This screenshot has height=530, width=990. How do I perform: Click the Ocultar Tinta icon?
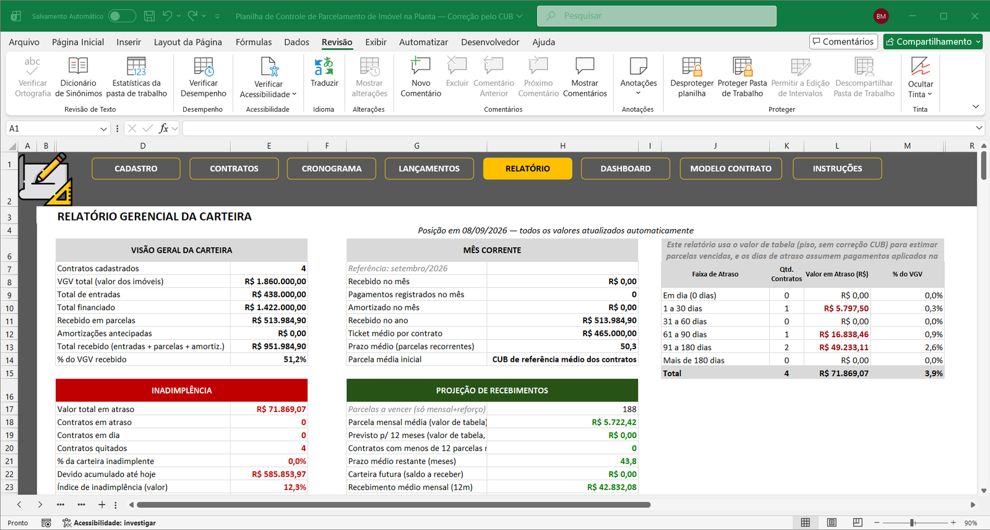tap(921, 65)
